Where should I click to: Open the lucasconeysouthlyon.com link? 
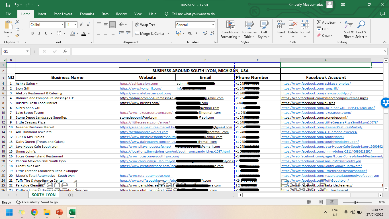[x=150, y=156]
